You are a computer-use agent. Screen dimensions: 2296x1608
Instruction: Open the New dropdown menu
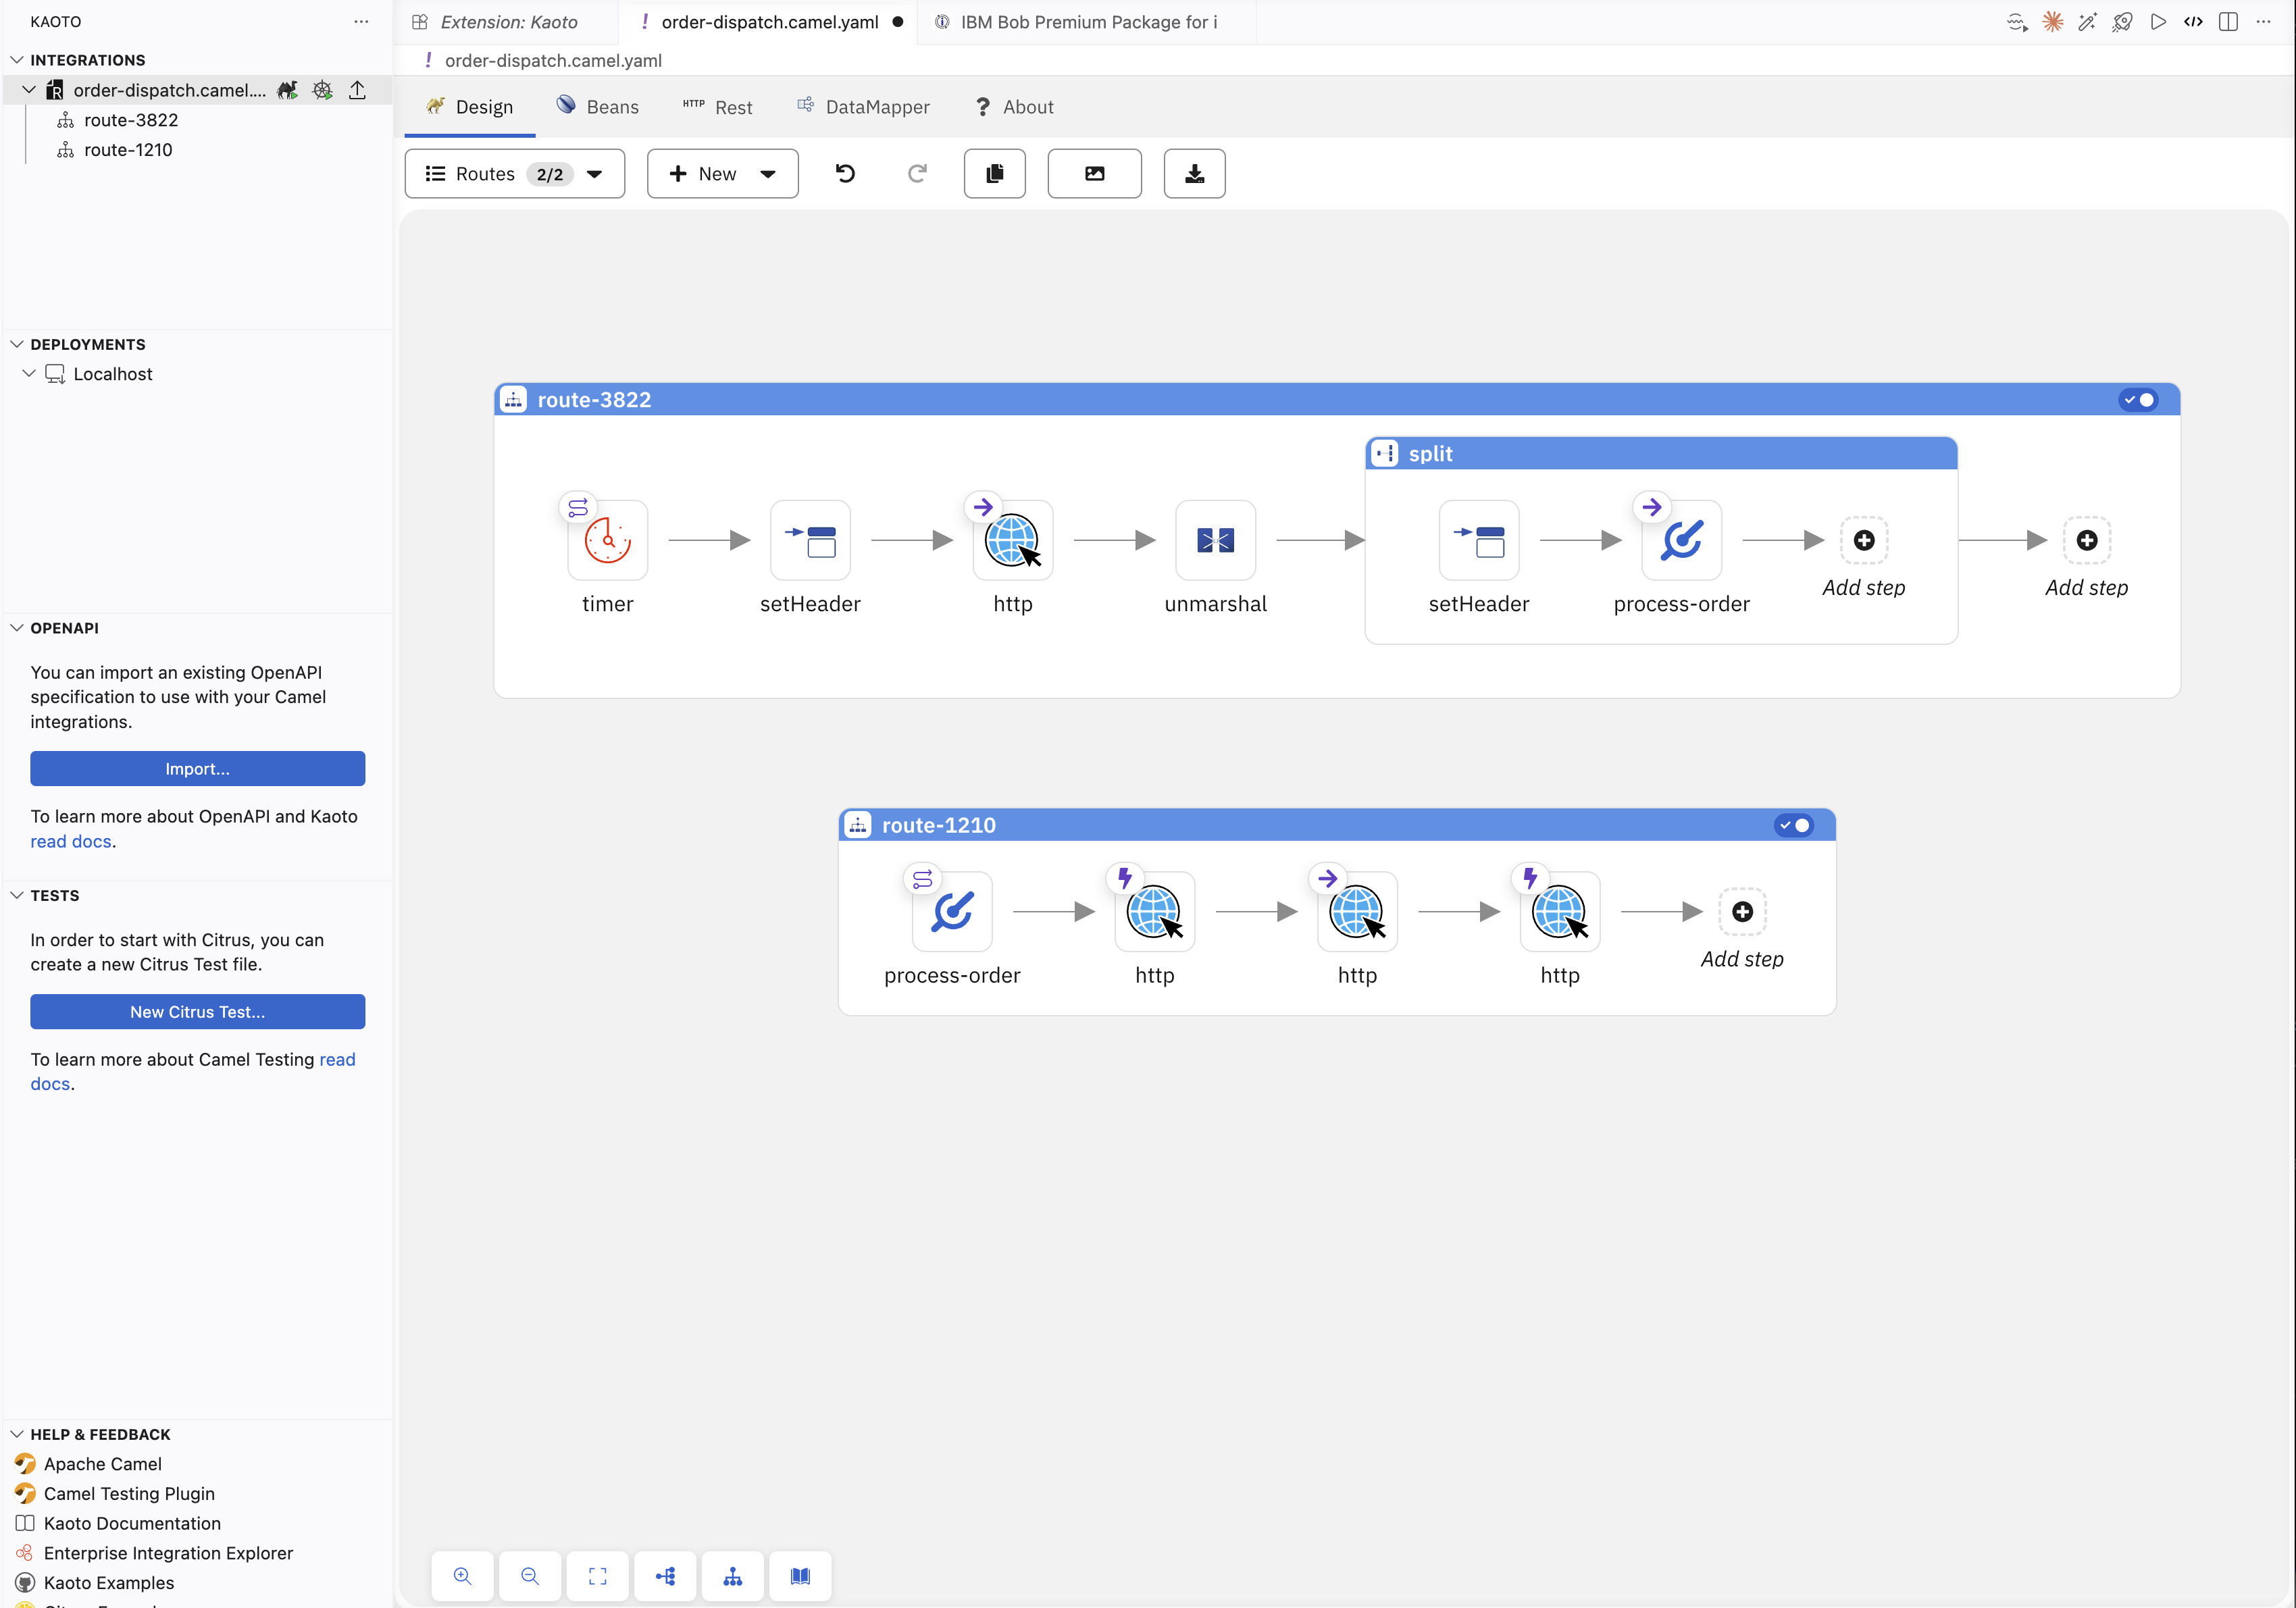722,174
